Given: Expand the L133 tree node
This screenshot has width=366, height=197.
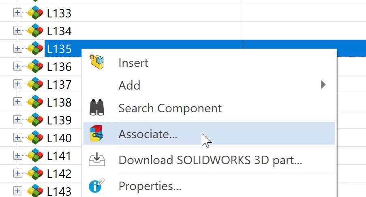Looking at the screenshot, I should click(x=17, y=13).
